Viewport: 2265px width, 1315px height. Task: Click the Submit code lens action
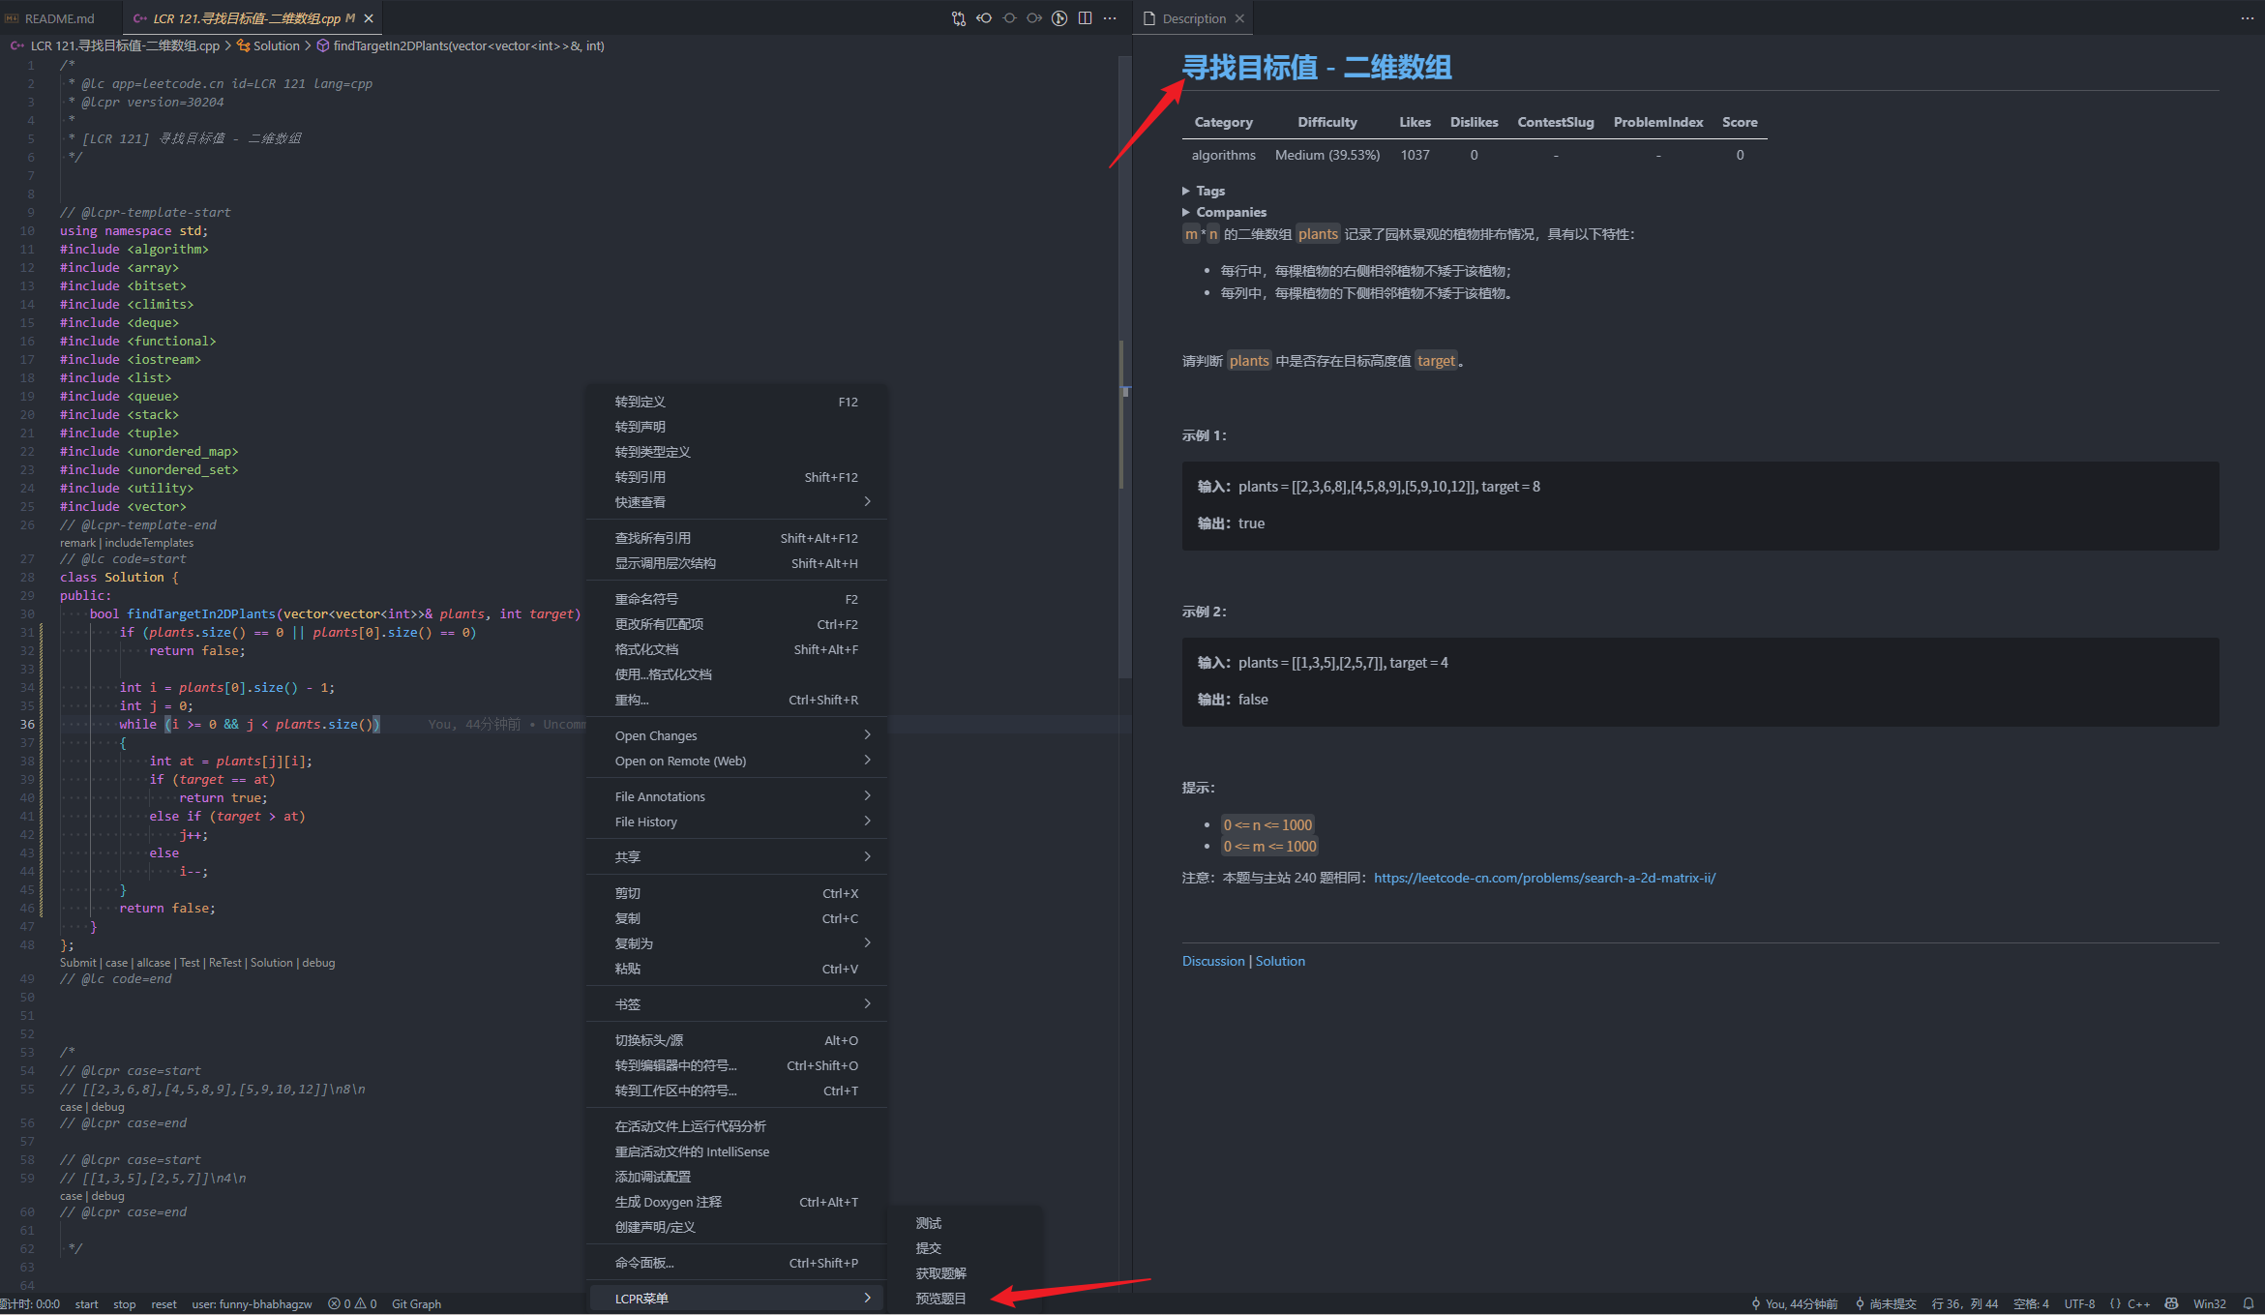77,963
